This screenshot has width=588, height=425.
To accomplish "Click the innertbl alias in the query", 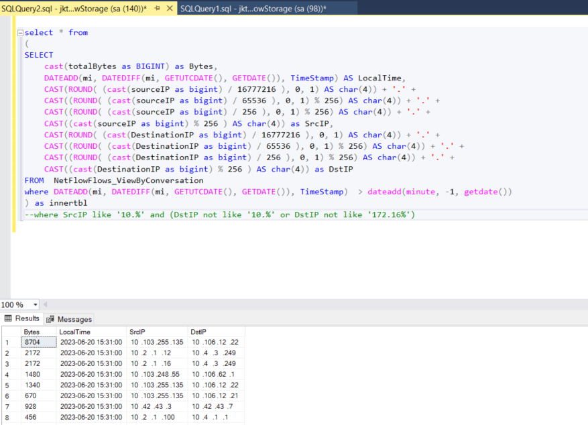I will pos(68,203).
